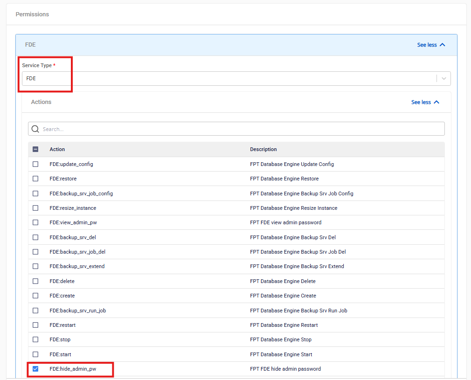Image resolution: width=471 pixels, height=380 pixels.
Task: Check FDE:backup_srv_run_job checkbox
Action: 35,311
